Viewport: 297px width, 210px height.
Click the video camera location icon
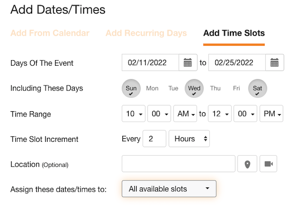click(x=268, y=164)
